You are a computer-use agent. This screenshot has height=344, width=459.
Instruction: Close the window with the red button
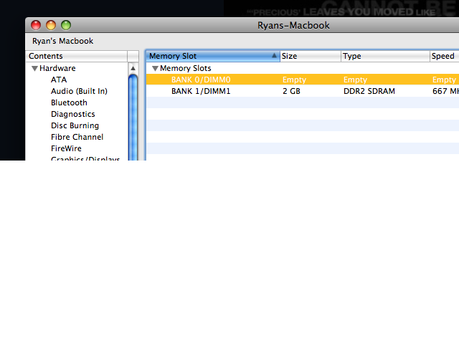pos(36,25)
